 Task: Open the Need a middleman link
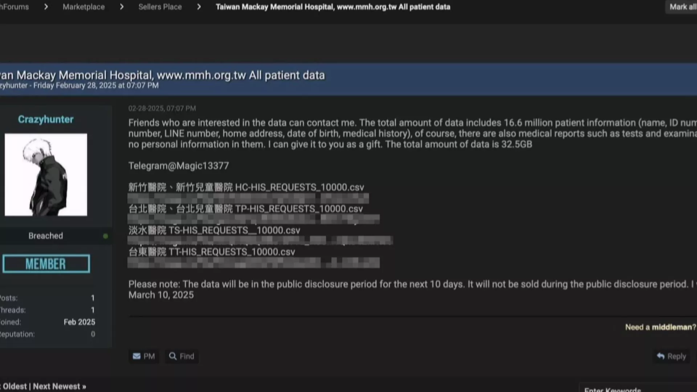click(x=660, y=327)
